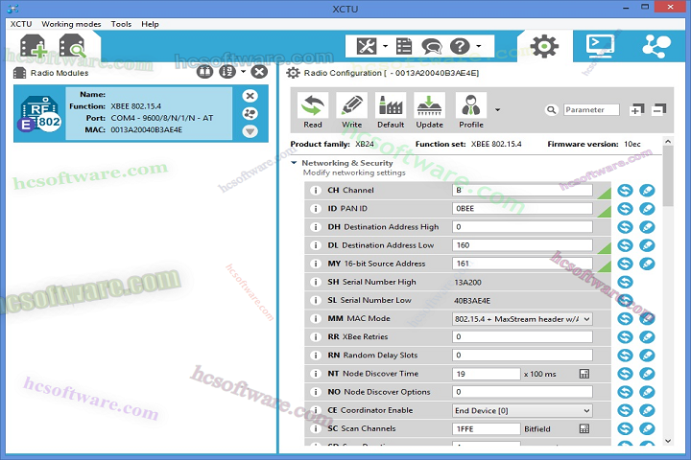Click the scrollbar up arrow in configuration panel
Viewport: 691px width, 460px height.
click(x=668, y=141)
